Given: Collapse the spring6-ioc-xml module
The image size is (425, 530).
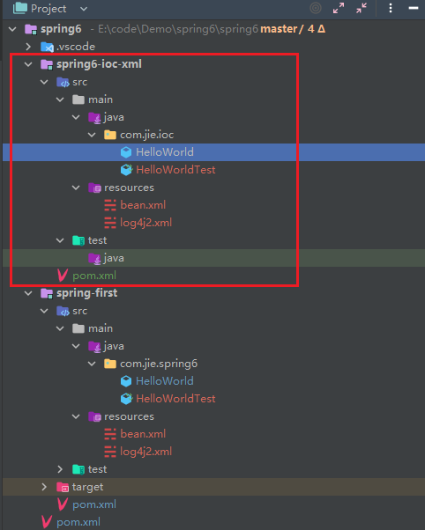Looking at the screenshot, I should tap(28, 64).
